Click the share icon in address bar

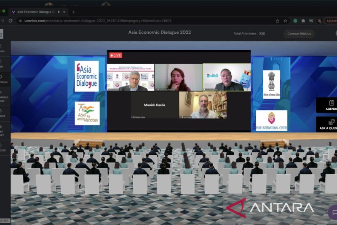pos(277,21)
